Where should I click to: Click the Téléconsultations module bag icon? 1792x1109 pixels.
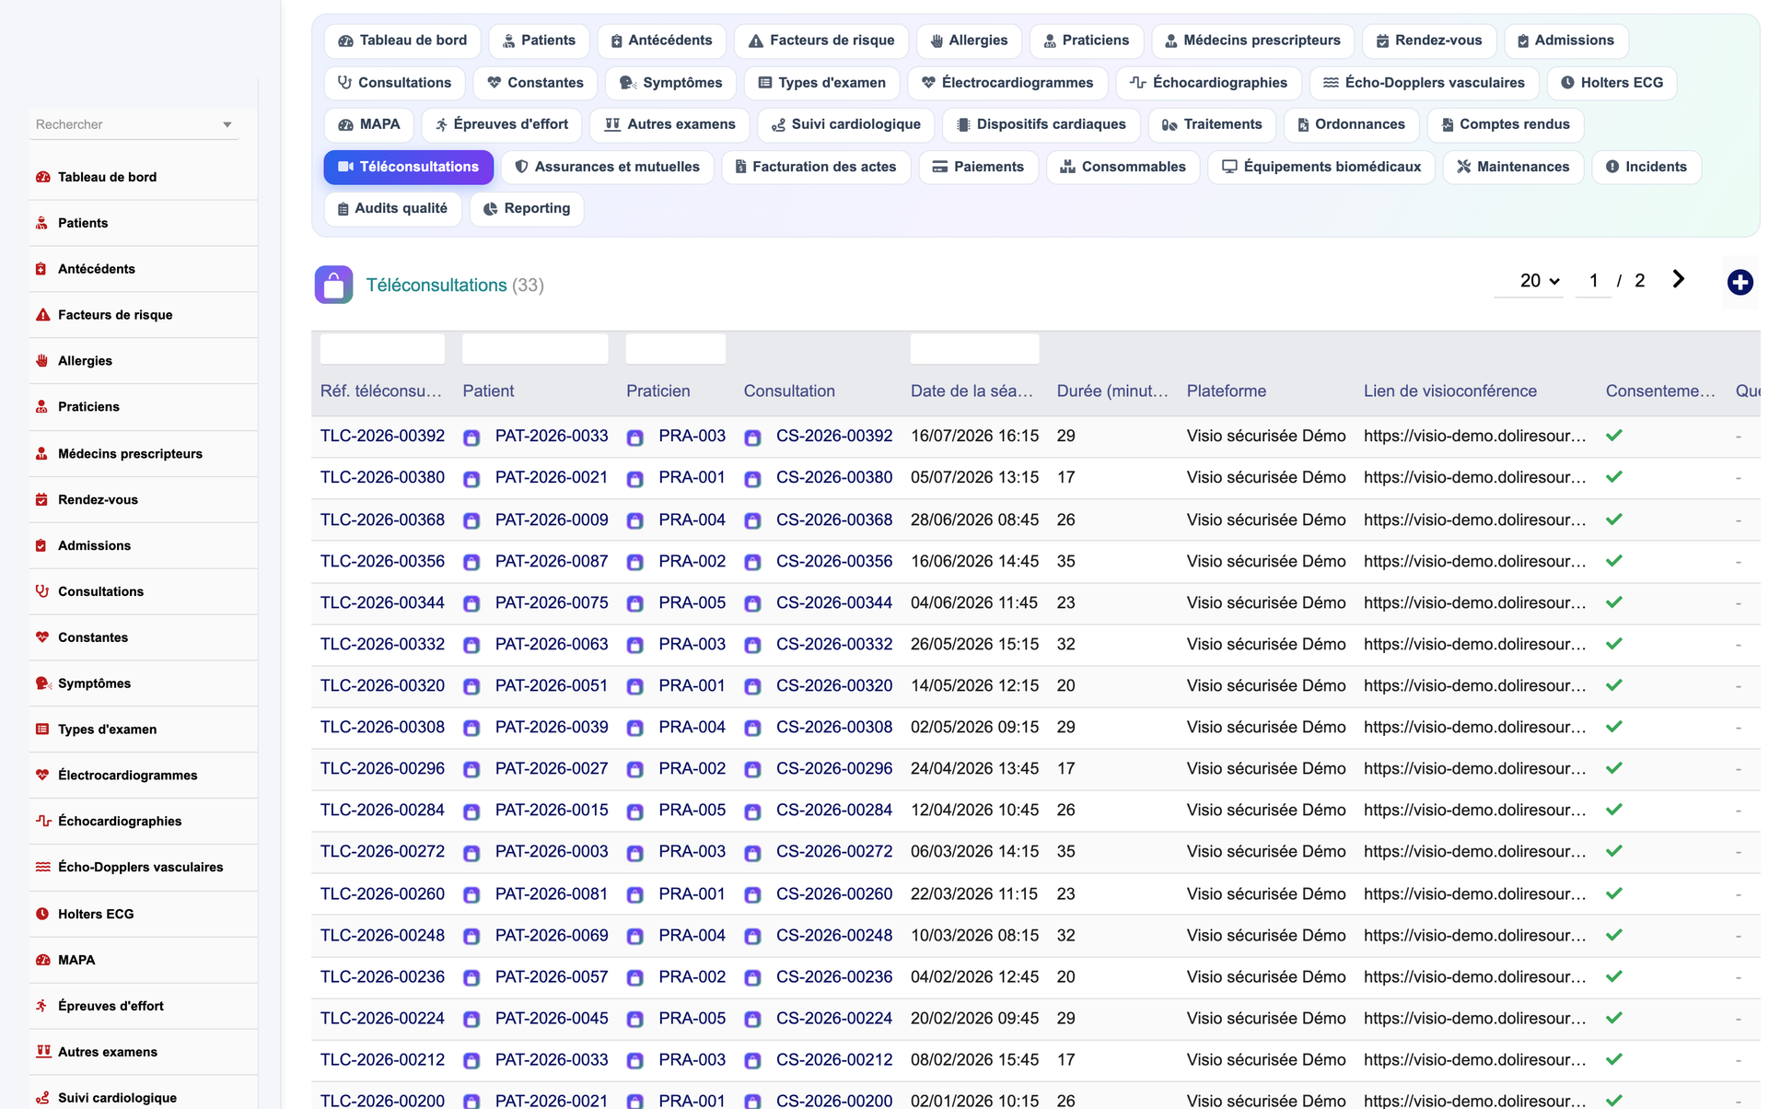click(x=333, y=285)
